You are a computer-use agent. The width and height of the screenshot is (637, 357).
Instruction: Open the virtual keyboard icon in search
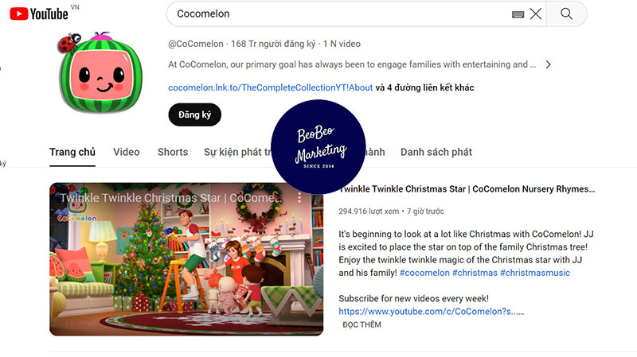pyautogui.click(x=518, y=14)
